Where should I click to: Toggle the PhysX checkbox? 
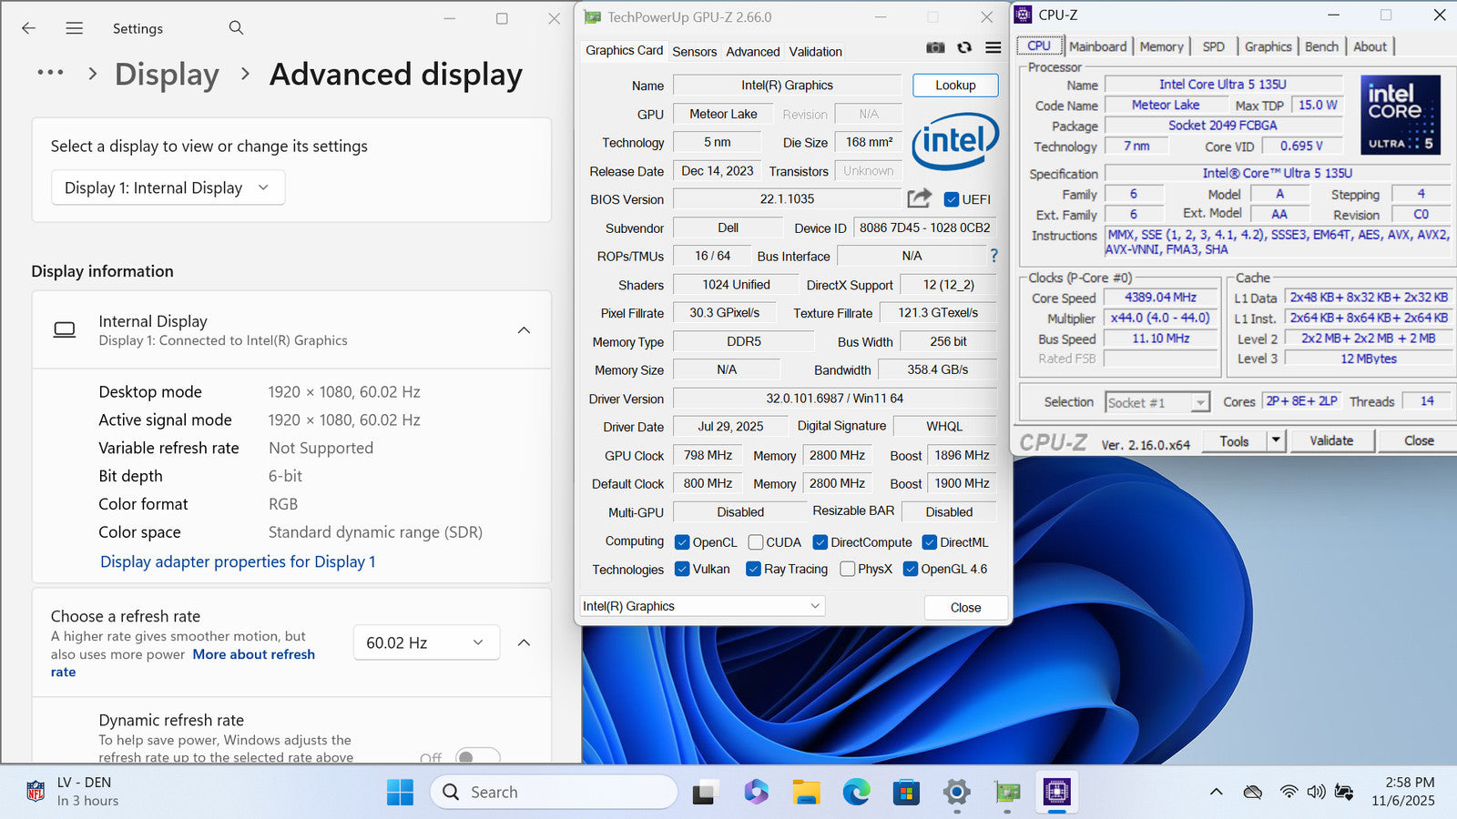pyautogui.click(x=848, y=569)
